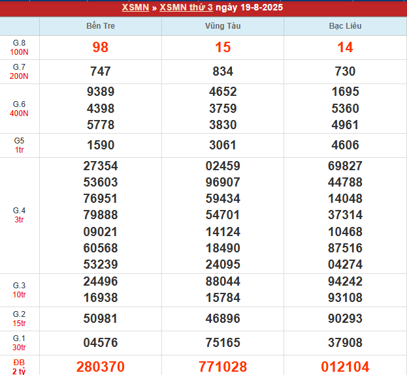
Task: Click Bến Tre G.8 result 98
Action: (x=101, y=47)
